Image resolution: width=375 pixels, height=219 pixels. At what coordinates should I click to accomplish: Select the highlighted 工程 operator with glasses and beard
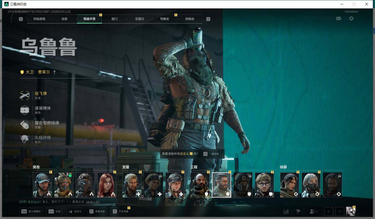[221, 185]
